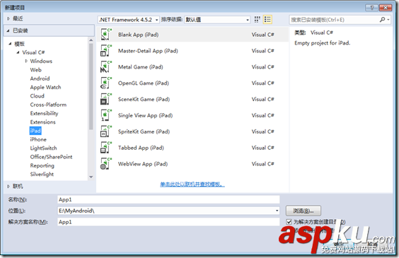Select the OpenGL Game (iPad) template icon
399x258 pixels.
tap(106, 83)
